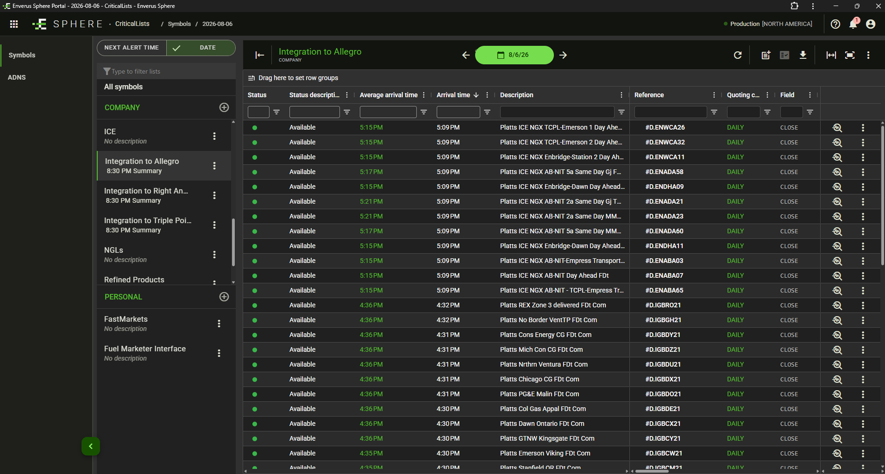This screenshot has width=885, height=474.
Task: Focus the Type to filter lists field
Action: (166, 71)
